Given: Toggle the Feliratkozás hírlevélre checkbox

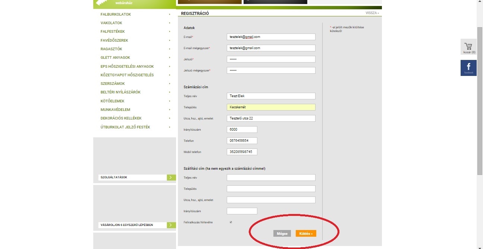Looking at the screenshot, I should (x=231, y=222).
